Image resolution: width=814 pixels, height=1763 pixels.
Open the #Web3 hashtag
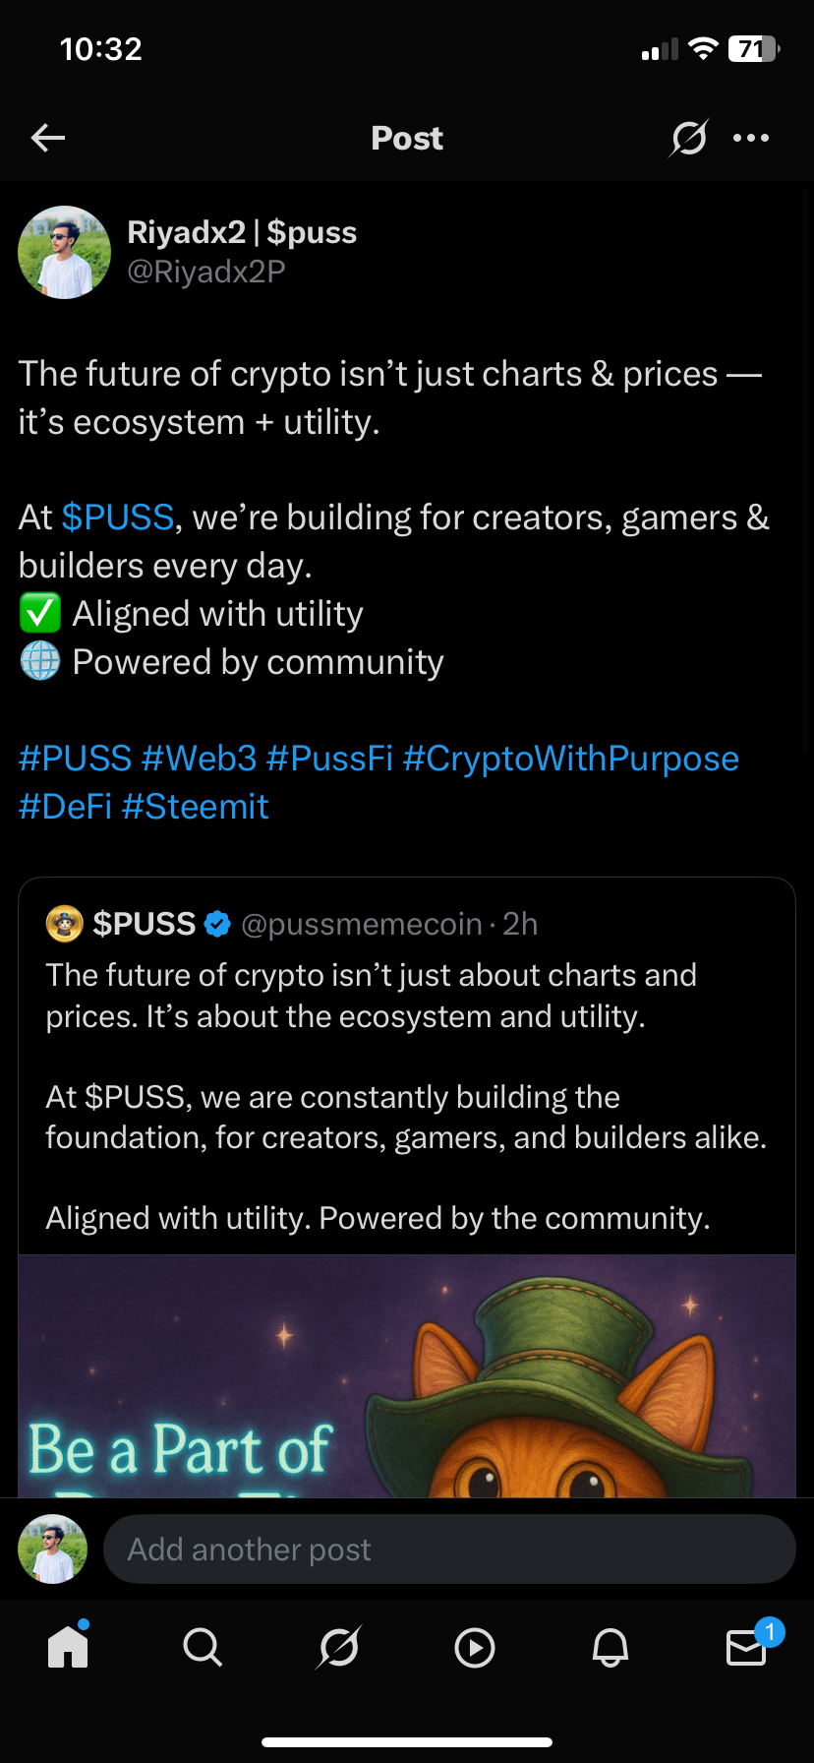coord(199,759)
